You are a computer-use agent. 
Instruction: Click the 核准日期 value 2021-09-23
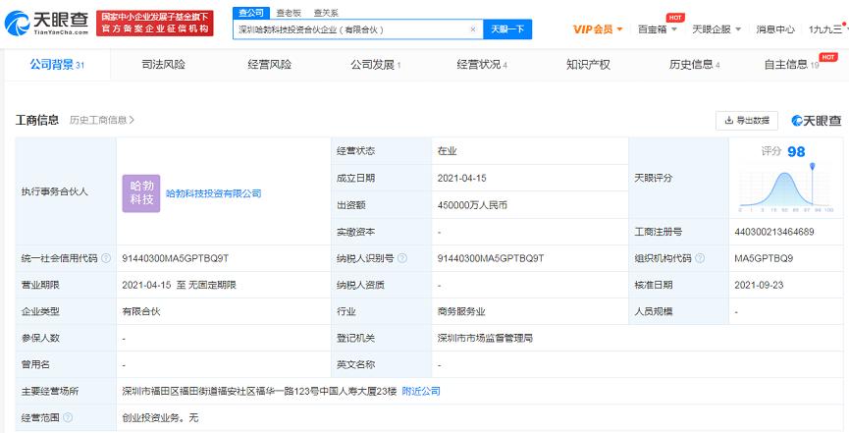[x=759, y=285]
